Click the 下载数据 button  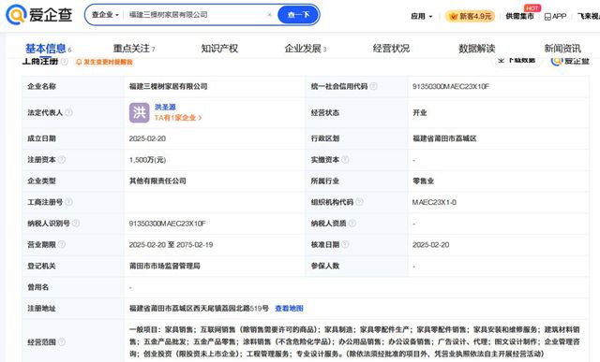coord(517,60)
